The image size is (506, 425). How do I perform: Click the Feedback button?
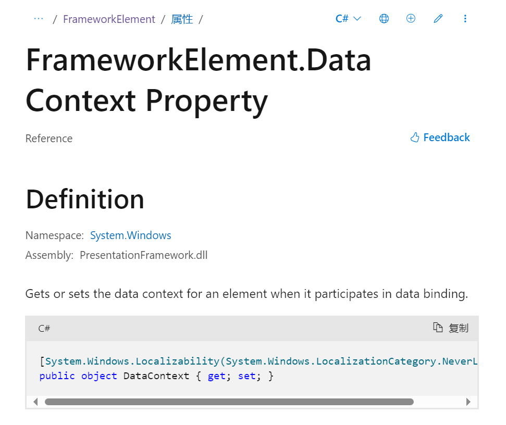tap(440, 137)
